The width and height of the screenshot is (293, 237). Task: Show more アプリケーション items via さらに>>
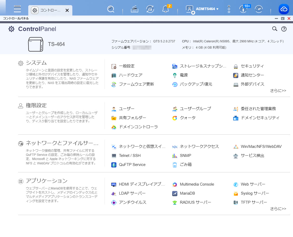tap(278, 209)
